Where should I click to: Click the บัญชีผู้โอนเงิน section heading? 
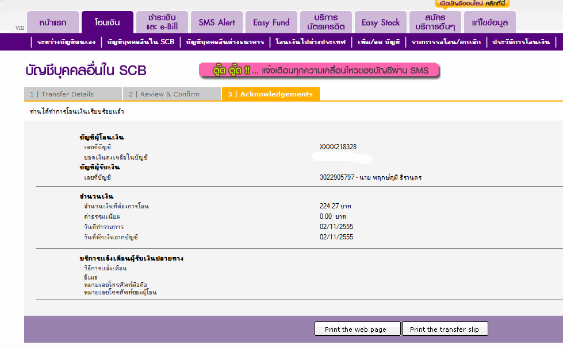102,137
